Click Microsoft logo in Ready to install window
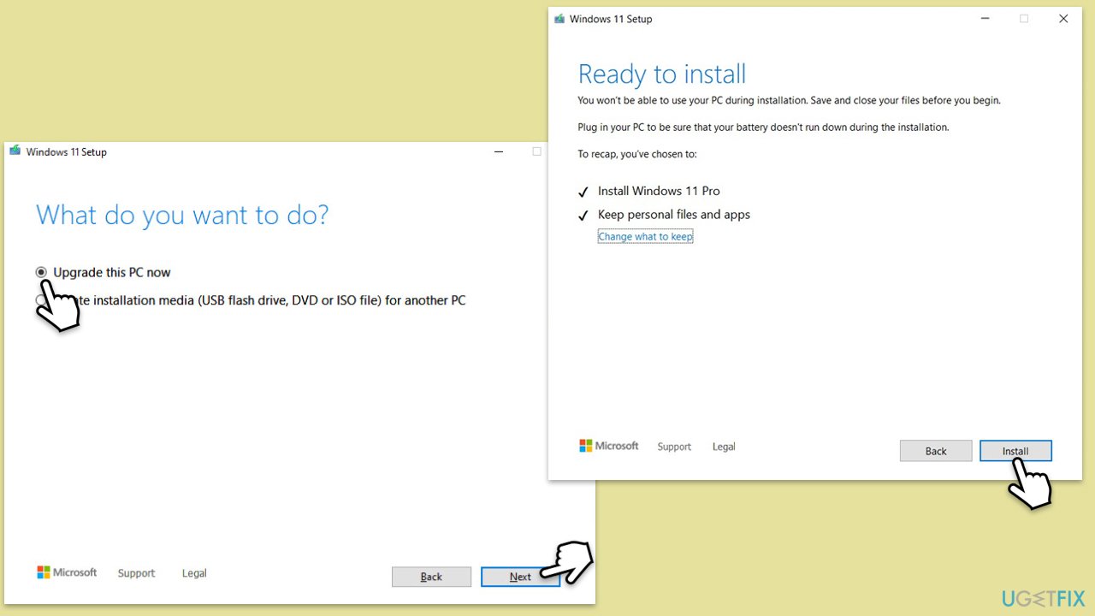 609,446
